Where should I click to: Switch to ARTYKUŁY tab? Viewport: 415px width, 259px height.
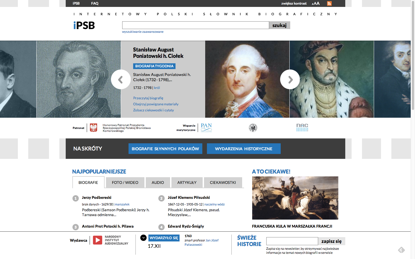tap(187, 182)
